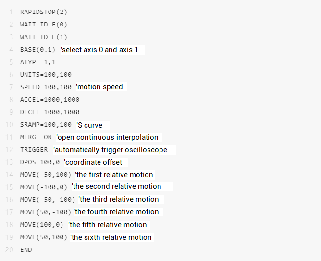Click the MOVE(-50,100) command

pos(46,175)
